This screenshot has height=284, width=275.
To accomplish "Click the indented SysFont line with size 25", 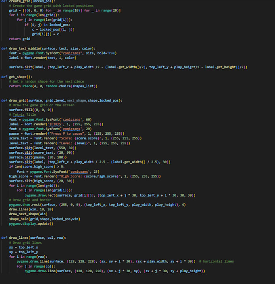I will (58, 172).
